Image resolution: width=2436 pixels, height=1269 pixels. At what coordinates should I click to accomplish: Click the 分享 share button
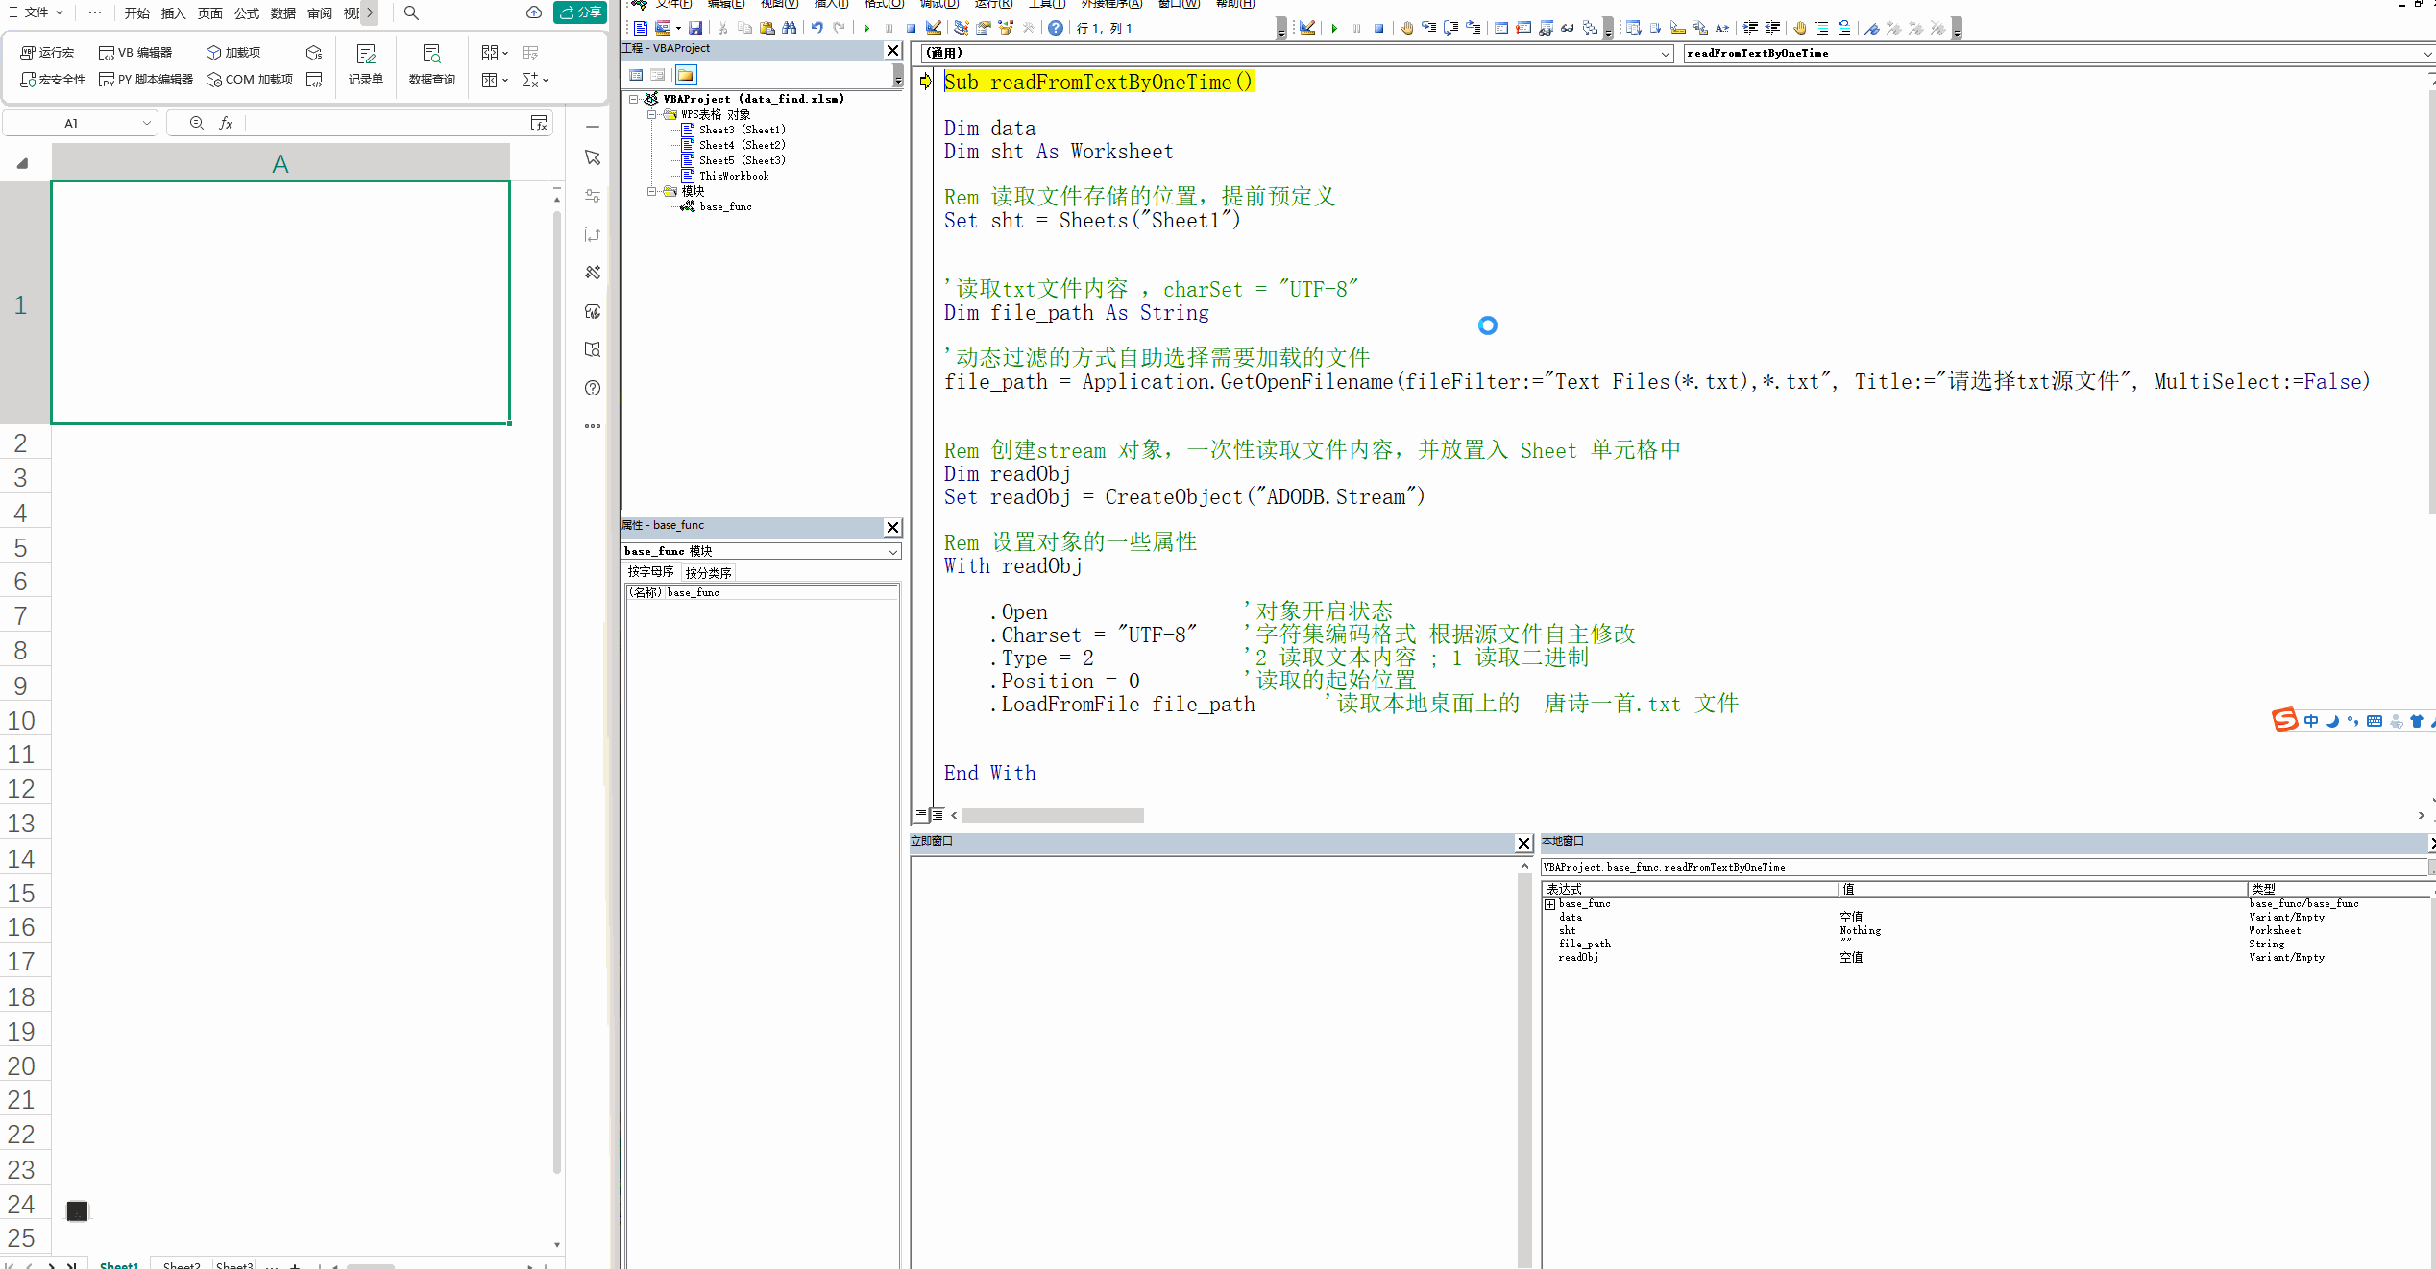pos(580,12)
